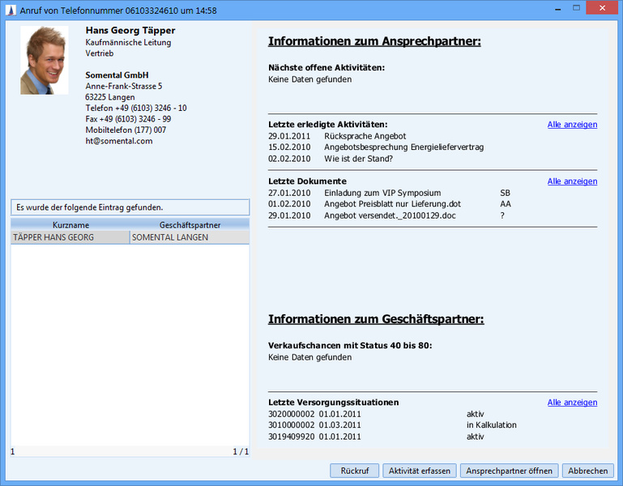Open document Einladung zum VIP Symposium

(382, 193)
